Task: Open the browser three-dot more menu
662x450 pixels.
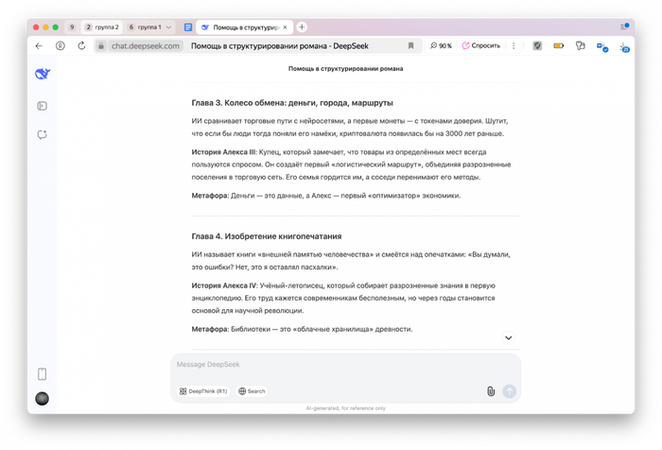Action: pyautogui.click(x=514, y=45)
